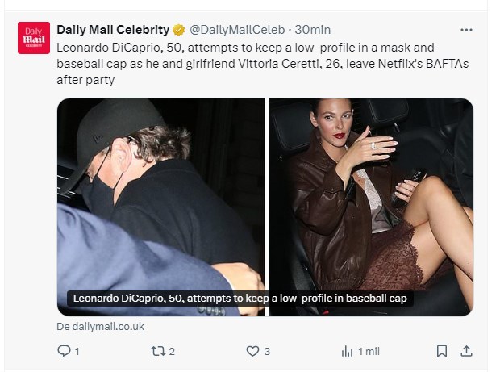Click the view count reading 1 mil
500x372 pixels.
click(x=369, y=351)
